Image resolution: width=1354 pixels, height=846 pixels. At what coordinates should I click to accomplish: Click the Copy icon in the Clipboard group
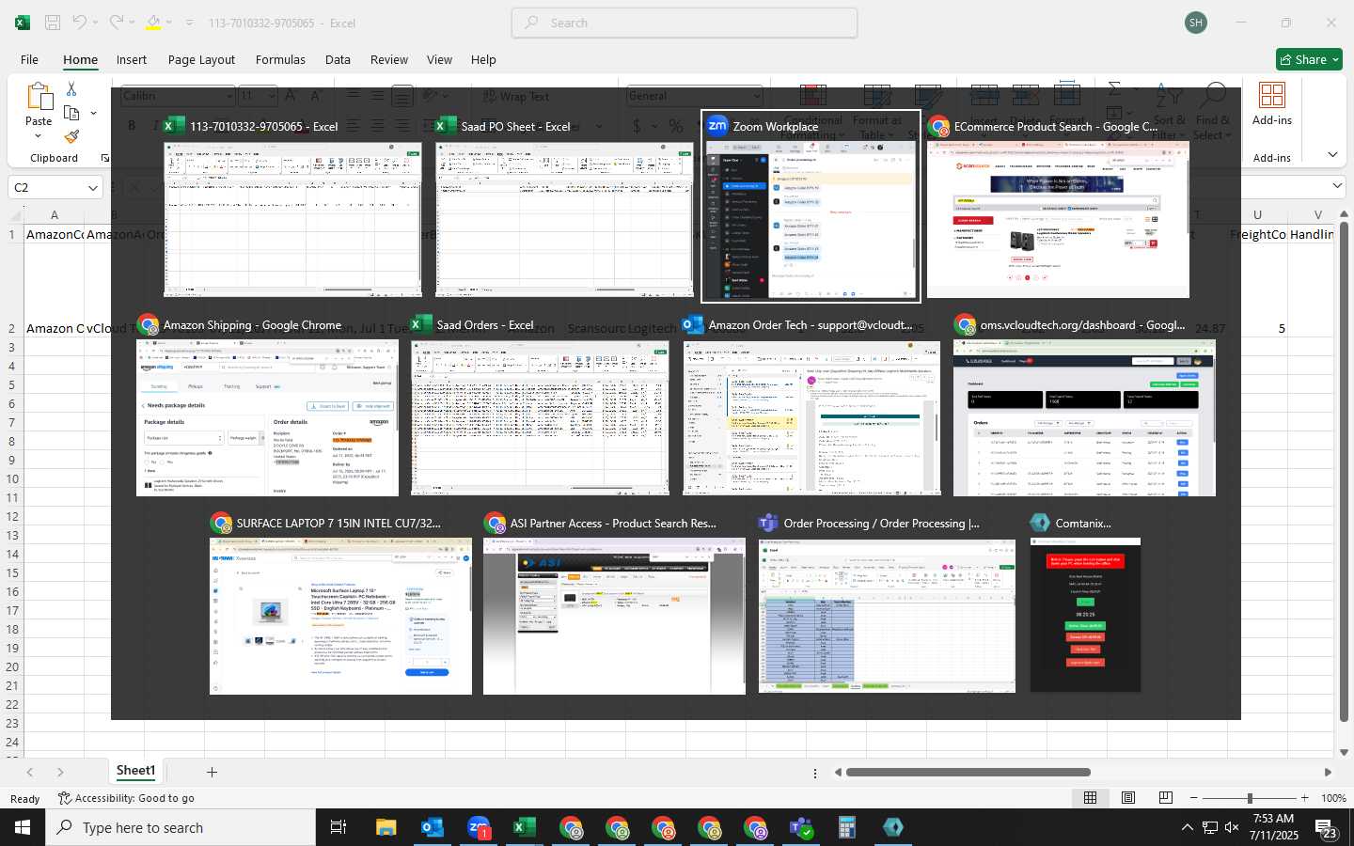[71, 113]
